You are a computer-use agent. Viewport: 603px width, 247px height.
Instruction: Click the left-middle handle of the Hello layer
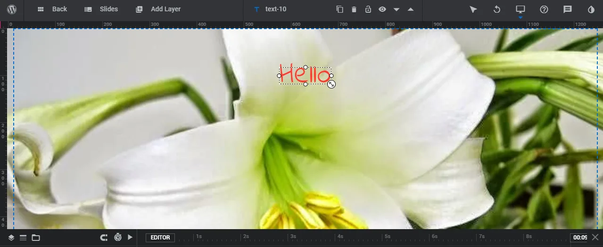(x=279, y=75)
